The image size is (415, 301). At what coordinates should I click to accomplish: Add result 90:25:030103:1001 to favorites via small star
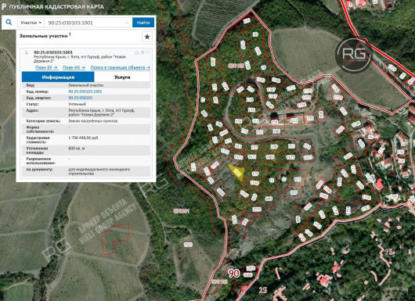[143, 52]
